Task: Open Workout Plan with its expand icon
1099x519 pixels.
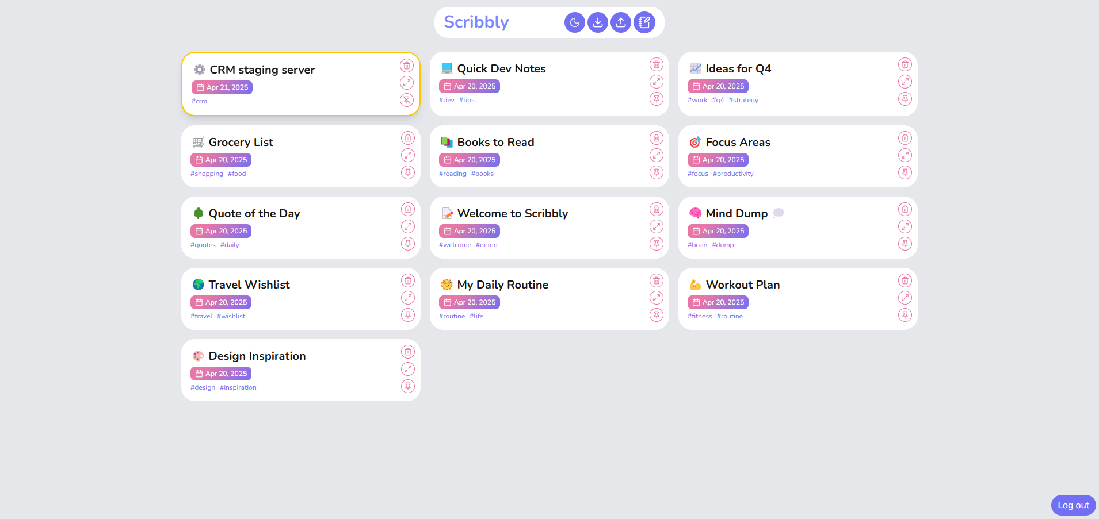Action: pos(905,298)
